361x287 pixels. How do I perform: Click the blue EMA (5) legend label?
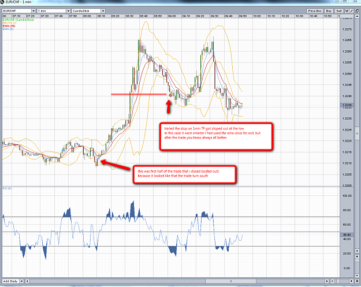[x=8, y=29]
